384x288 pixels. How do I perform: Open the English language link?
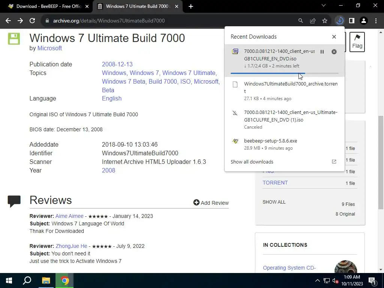point(112,99)
